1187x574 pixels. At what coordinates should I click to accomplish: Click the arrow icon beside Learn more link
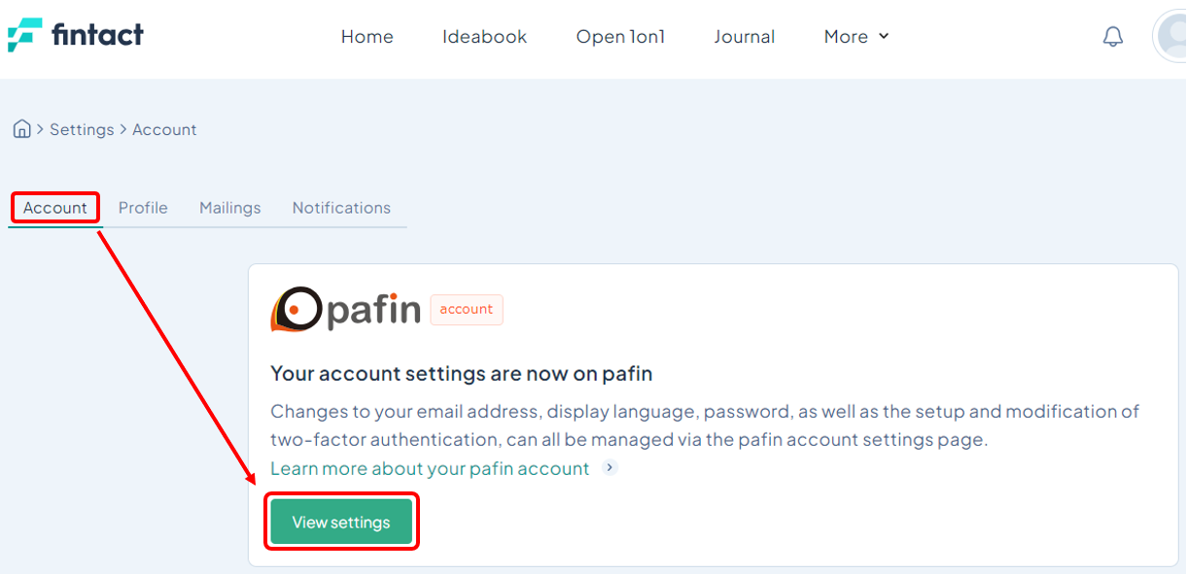[610, 468]
